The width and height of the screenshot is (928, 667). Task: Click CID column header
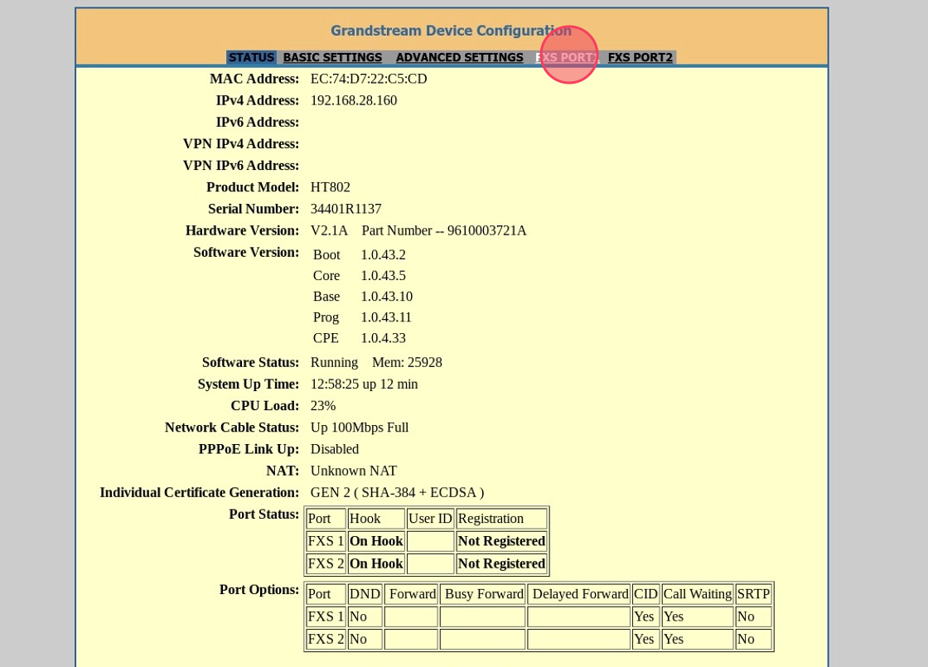[645, 594]
